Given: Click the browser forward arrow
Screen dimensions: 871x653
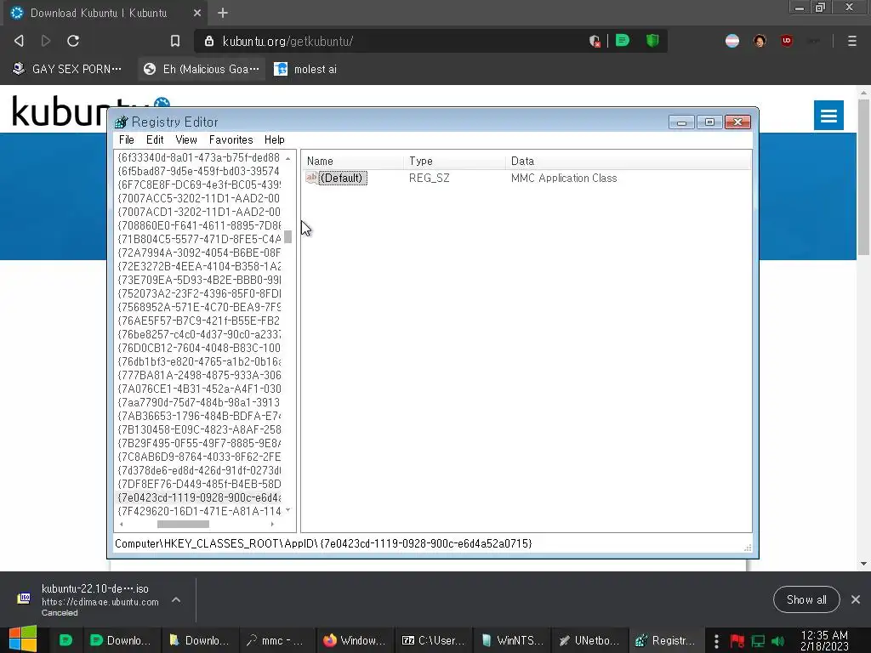Looking at the screenshot, I should pyautogui.click(x=46, y=41).
